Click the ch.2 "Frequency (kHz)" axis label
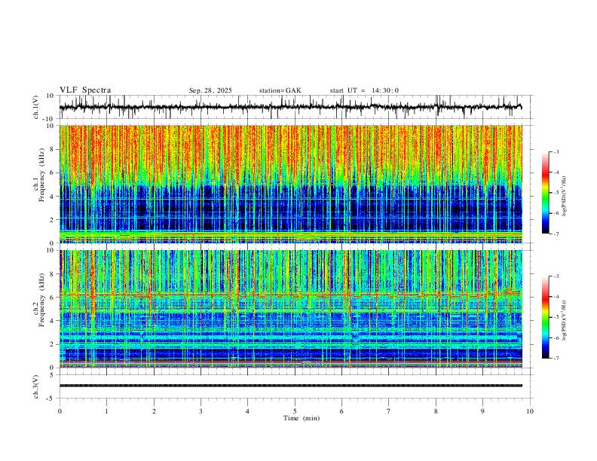 click(41, 300)
